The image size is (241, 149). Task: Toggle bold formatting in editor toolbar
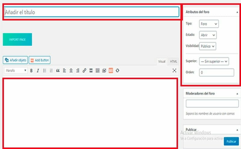(x=31, y=70)
